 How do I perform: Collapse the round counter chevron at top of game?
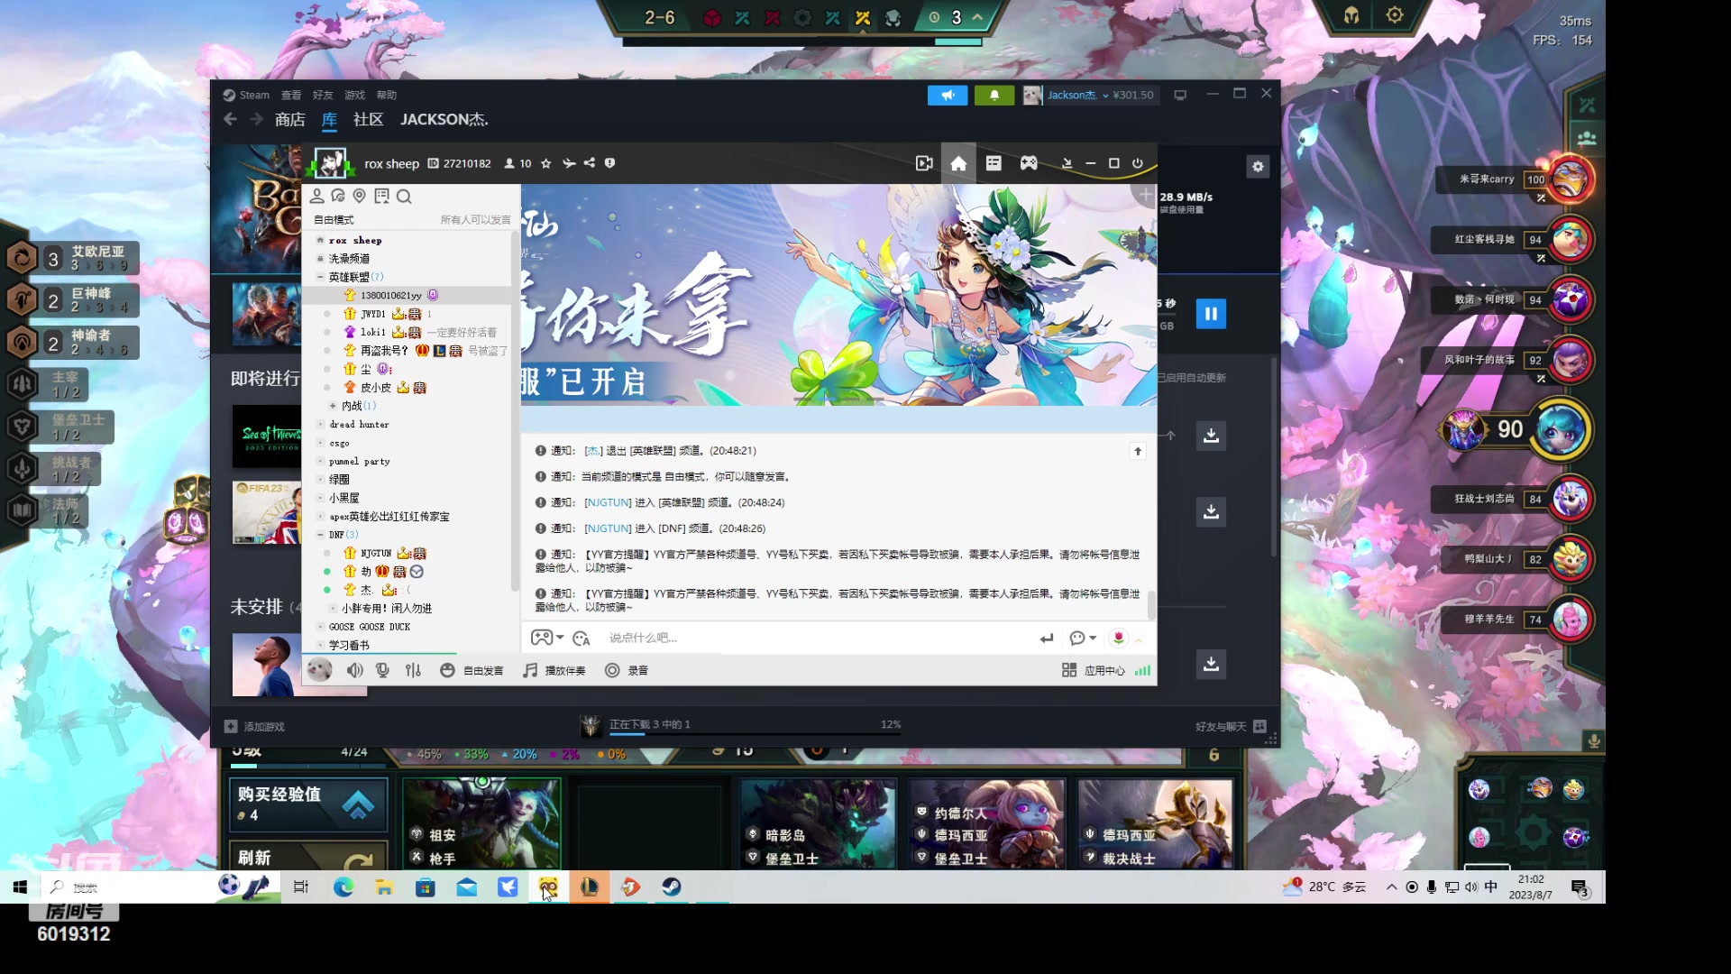pos(977,16)
